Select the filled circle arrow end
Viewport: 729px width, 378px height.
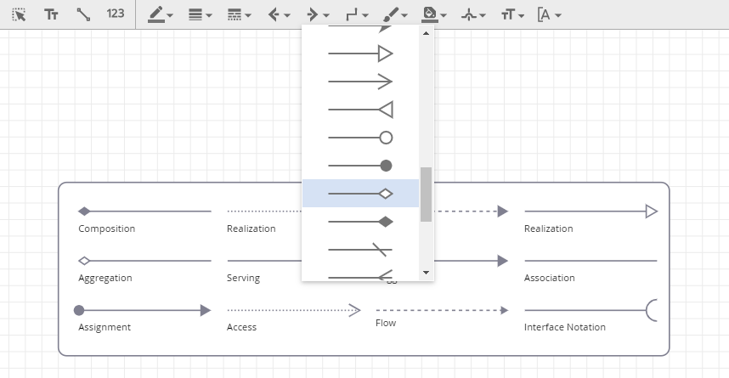point(360,166)
